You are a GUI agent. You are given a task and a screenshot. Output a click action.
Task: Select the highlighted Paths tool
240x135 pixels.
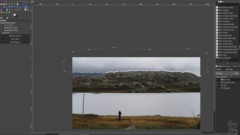pos(20,4)
